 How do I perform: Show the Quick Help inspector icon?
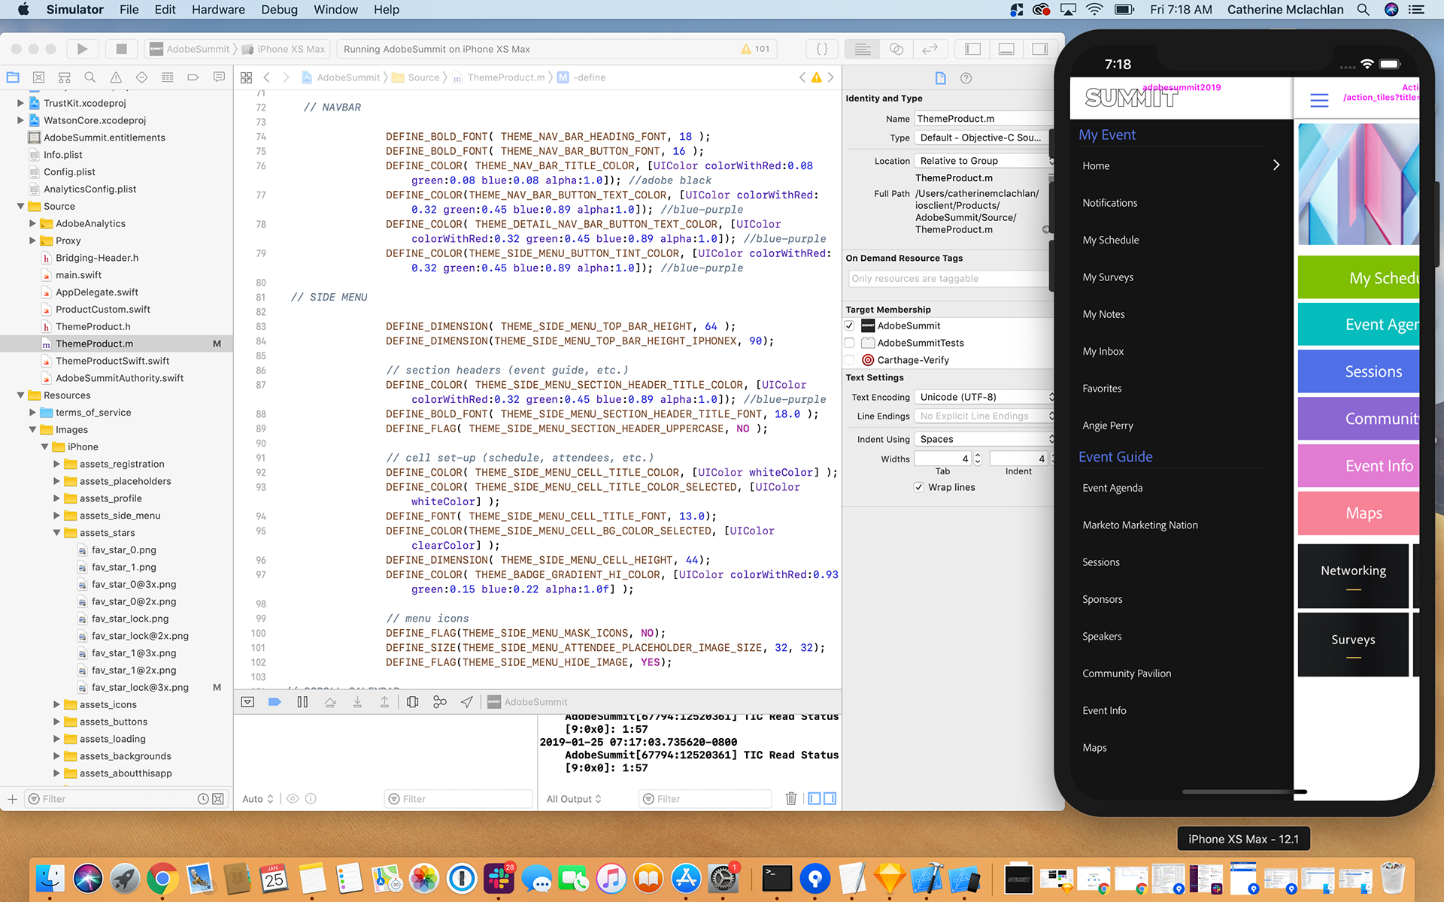click(966, 78)
